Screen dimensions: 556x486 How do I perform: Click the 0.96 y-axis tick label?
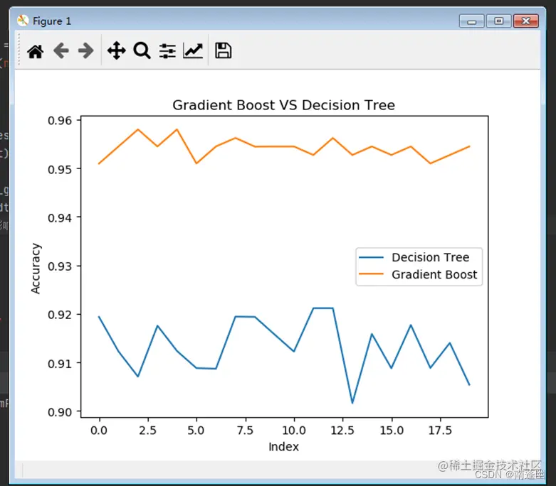pos(60,121)
